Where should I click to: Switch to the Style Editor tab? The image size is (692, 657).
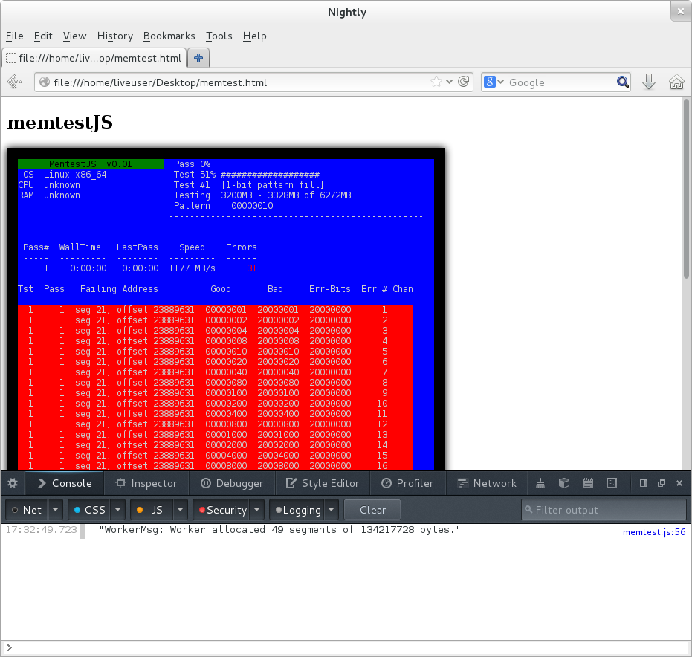(x=323, y=483)
